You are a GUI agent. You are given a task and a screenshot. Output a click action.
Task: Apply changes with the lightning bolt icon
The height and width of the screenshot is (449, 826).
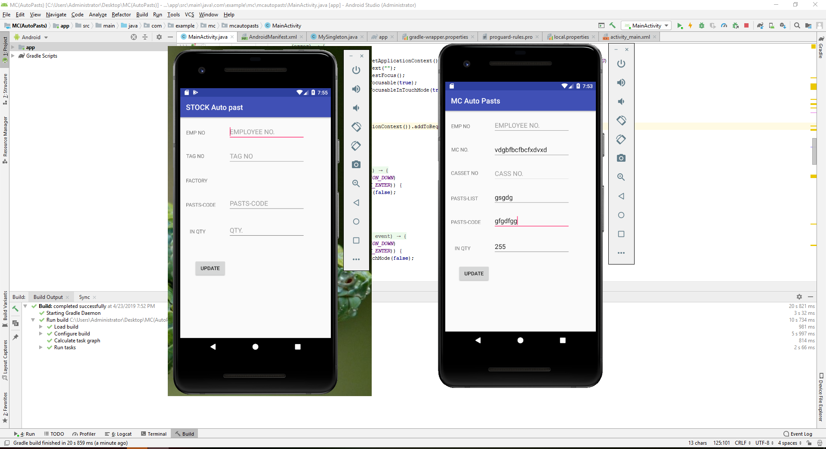[690, 26]
